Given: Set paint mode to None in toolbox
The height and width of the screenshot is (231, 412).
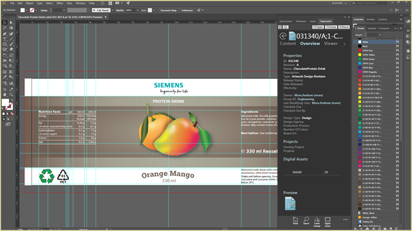Looking at the screenshot, I should pos(12,114).
